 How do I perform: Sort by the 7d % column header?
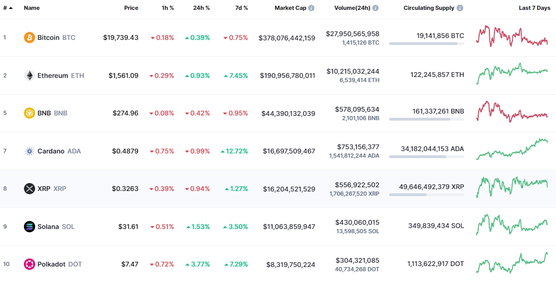tap(241, 8)
